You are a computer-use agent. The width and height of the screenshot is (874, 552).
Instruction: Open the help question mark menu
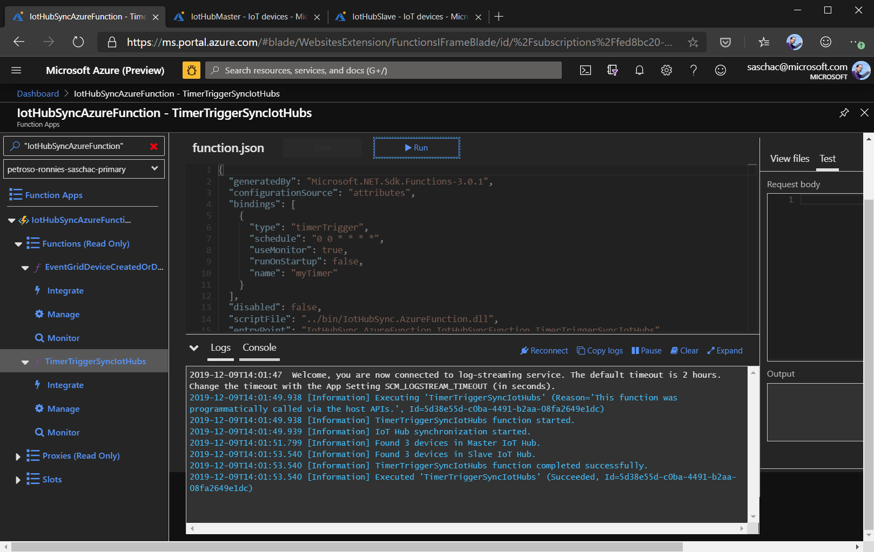pos(694,70)
